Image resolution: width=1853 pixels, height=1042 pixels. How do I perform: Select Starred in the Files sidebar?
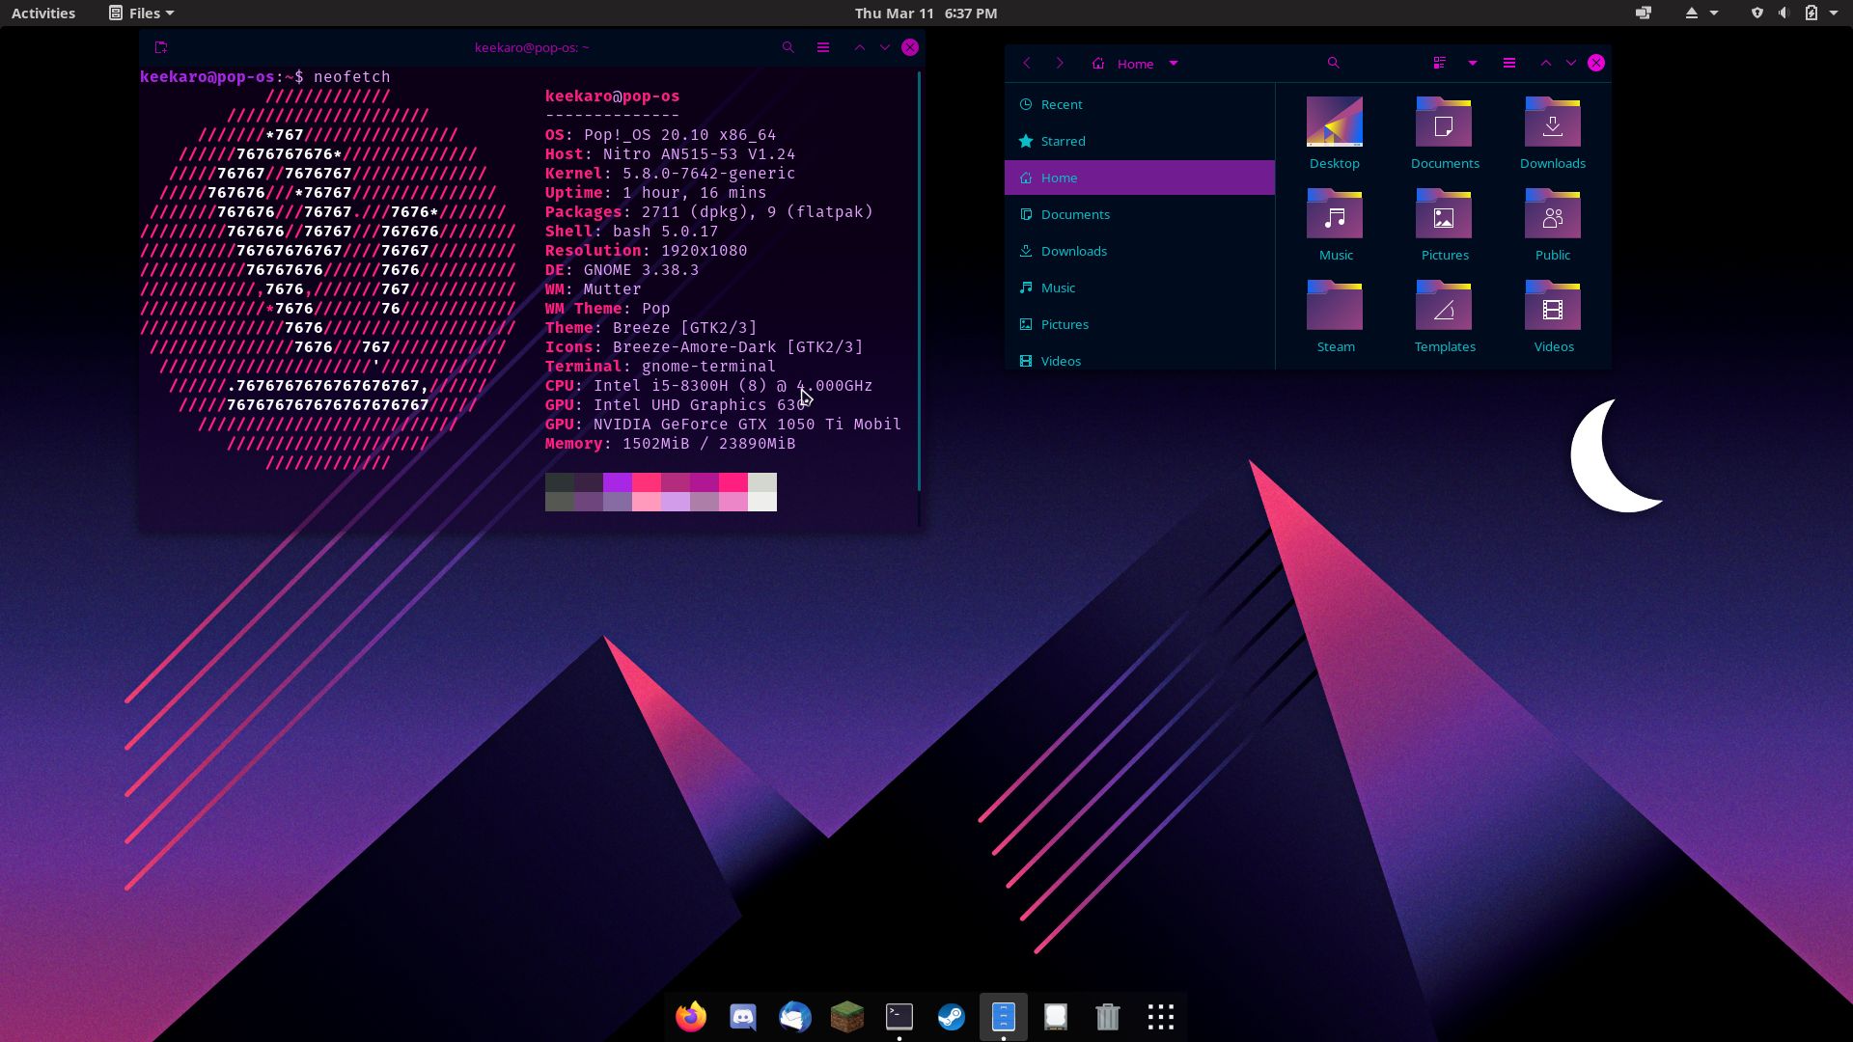1062,141
